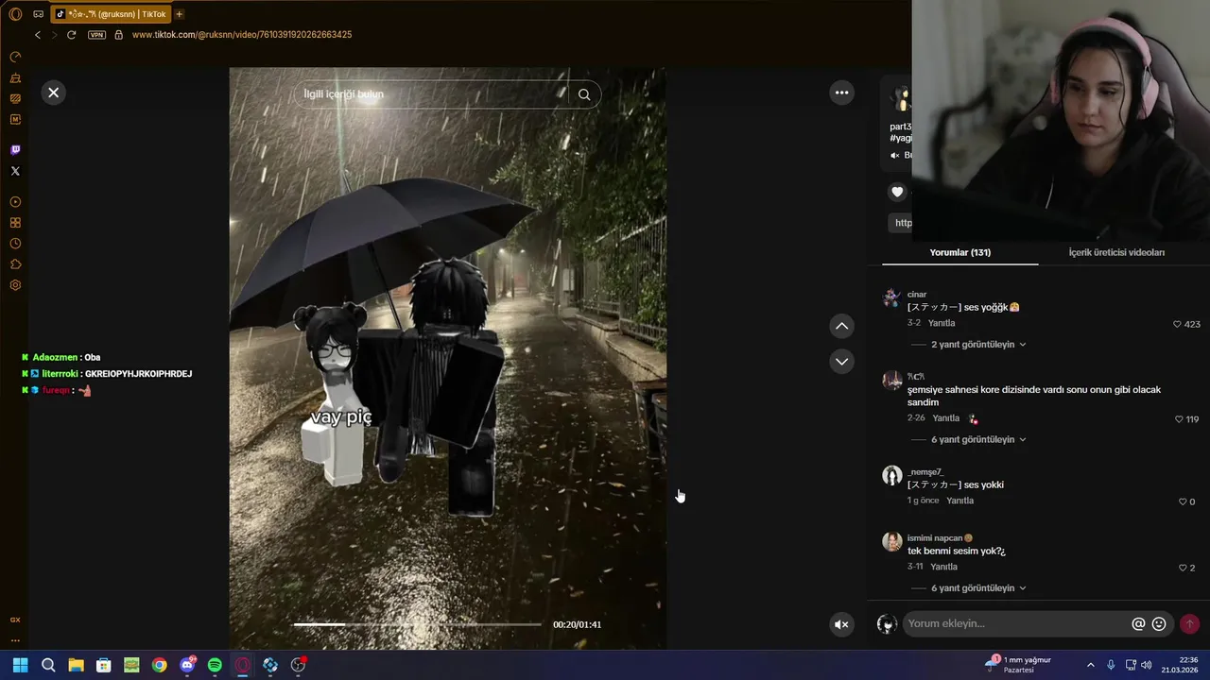Open new tab with plus button

pyautogui.click(x=179, y=14)
